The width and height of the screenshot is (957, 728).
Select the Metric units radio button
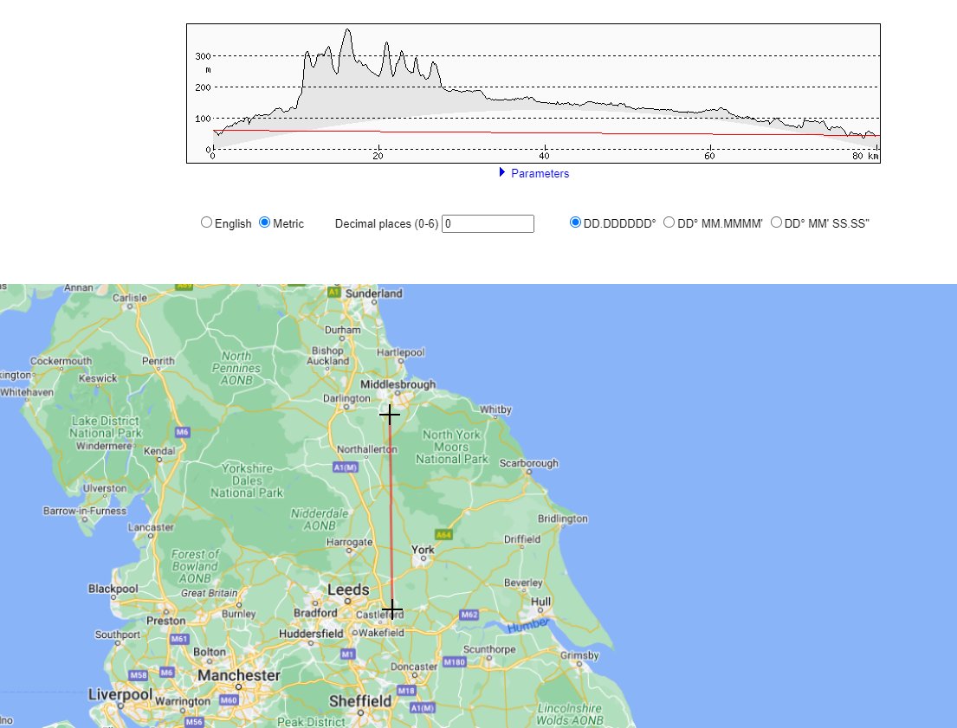click(x=266, y=222)
